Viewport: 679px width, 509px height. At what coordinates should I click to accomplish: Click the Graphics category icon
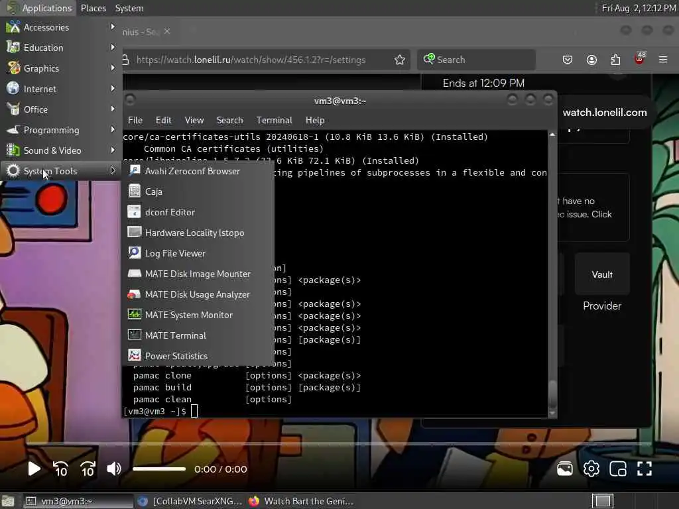pos(13,68)
